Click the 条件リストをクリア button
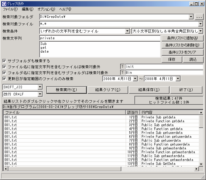 coord(182,52)
